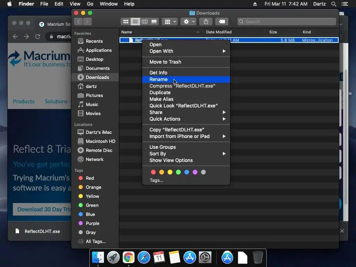Choose Rename in context menu
The width and height of the screenshot is (356, 267).
pyautogui.click(x=186, y=79)
